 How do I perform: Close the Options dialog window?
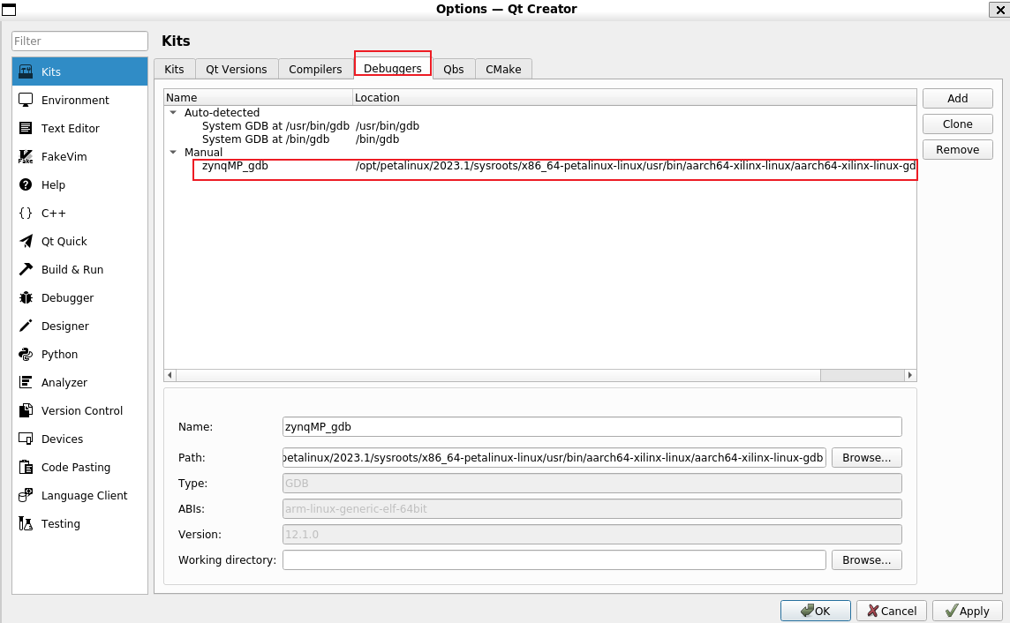point(999,10)
